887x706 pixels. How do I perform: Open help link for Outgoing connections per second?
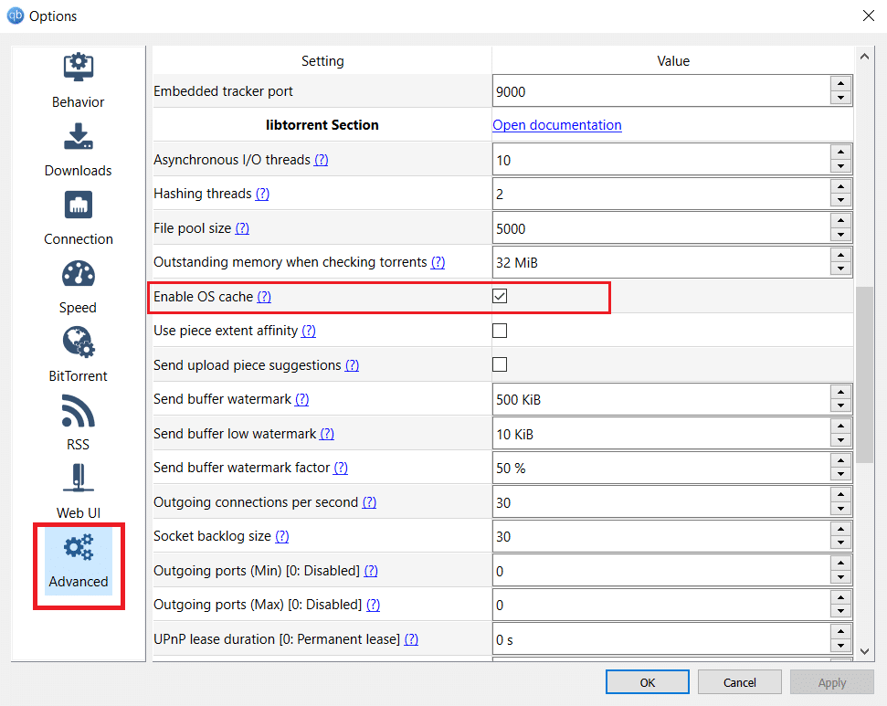[369, 501]
